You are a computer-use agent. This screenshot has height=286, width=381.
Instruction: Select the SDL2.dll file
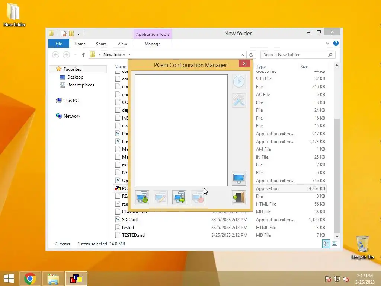click(x=130, y=220)
